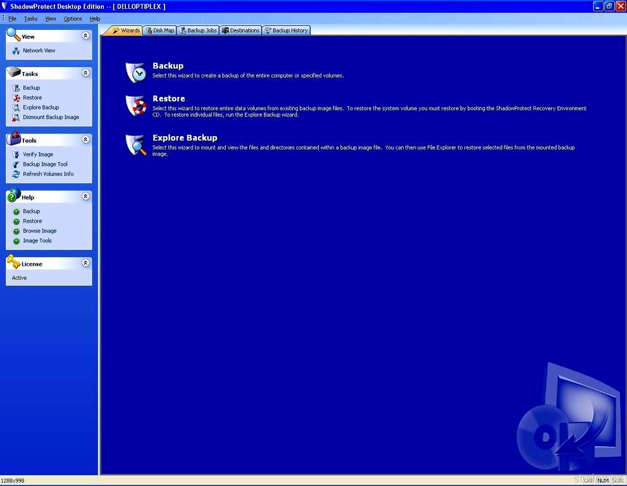
Task: Click Verify Image link under Tools
Action: 38,154
